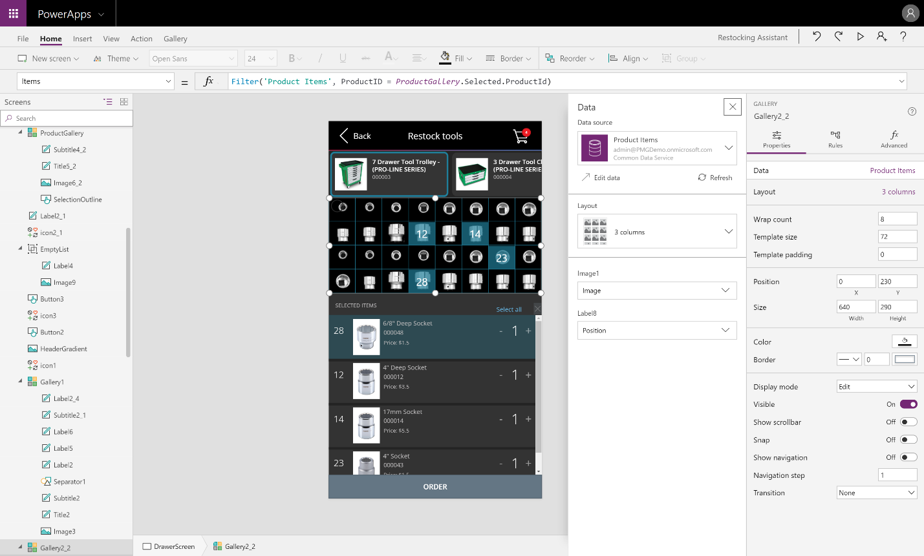This screenshot has width=924, height=556.
Task: Click the ORDER button in app
Action: [x=435, y=487]
